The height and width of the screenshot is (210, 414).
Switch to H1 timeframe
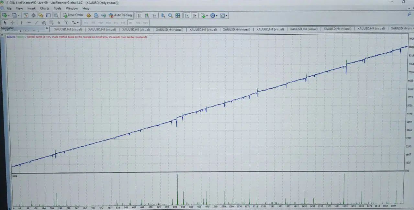pyautogui.click(x=116, y=23)
